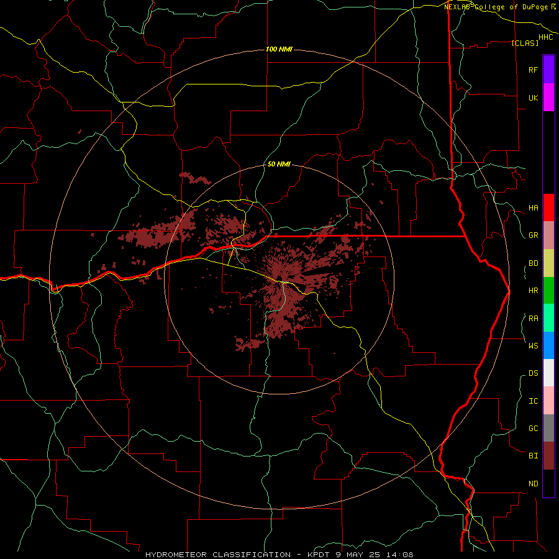Click the BI dark red legend swatch

(x=548, y=456)
